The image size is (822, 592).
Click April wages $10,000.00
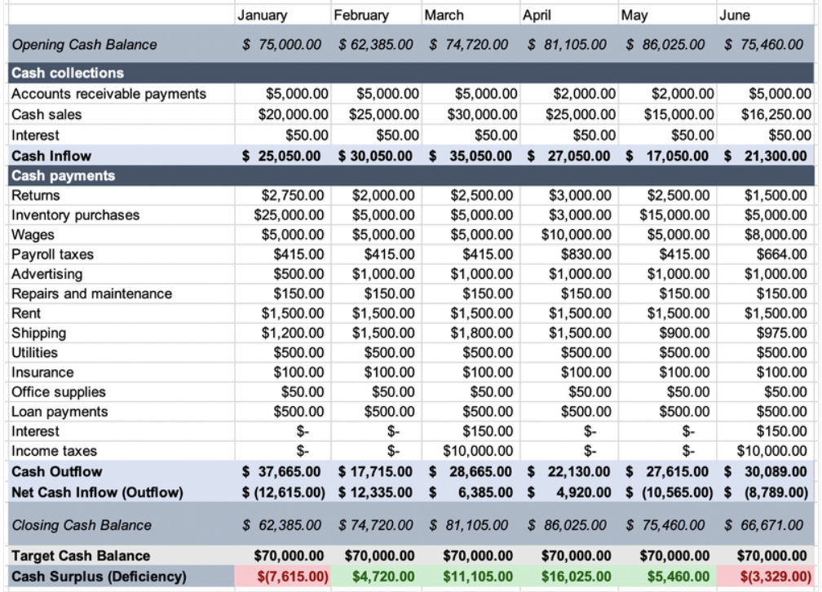point(576,235)
